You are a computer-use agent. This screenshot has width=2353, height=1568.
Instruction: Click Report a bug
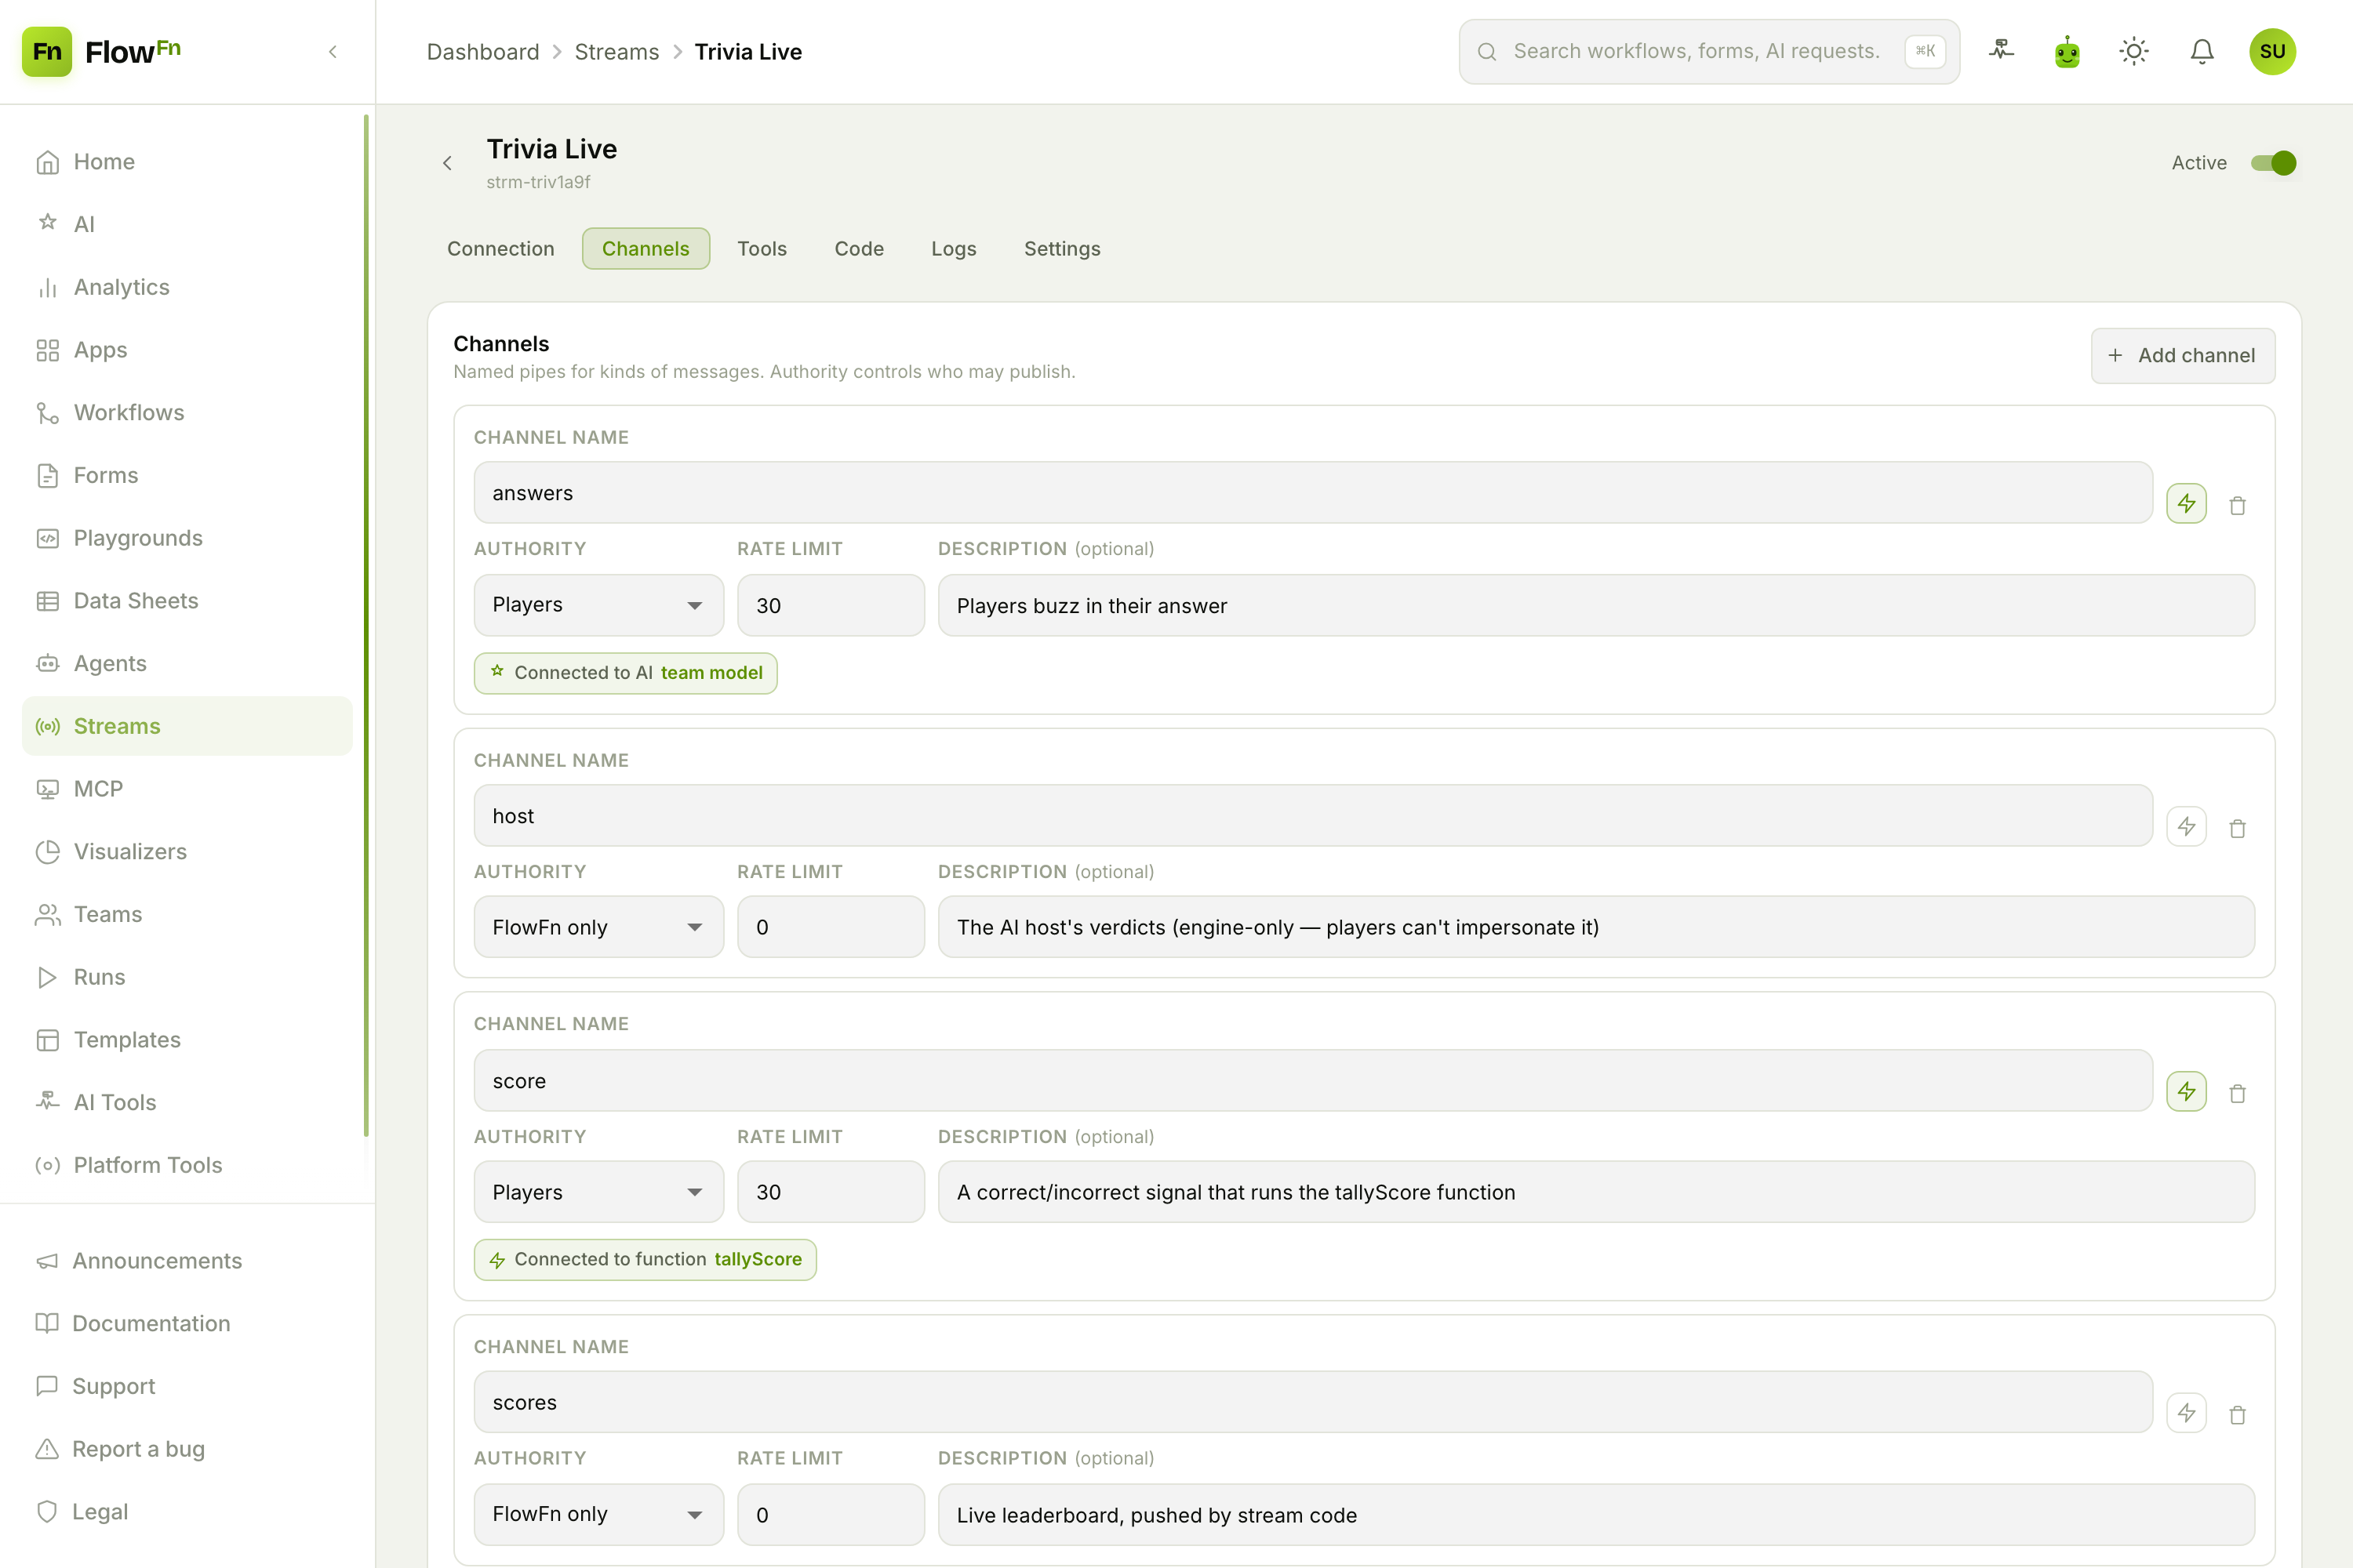tap(187, 1448)
